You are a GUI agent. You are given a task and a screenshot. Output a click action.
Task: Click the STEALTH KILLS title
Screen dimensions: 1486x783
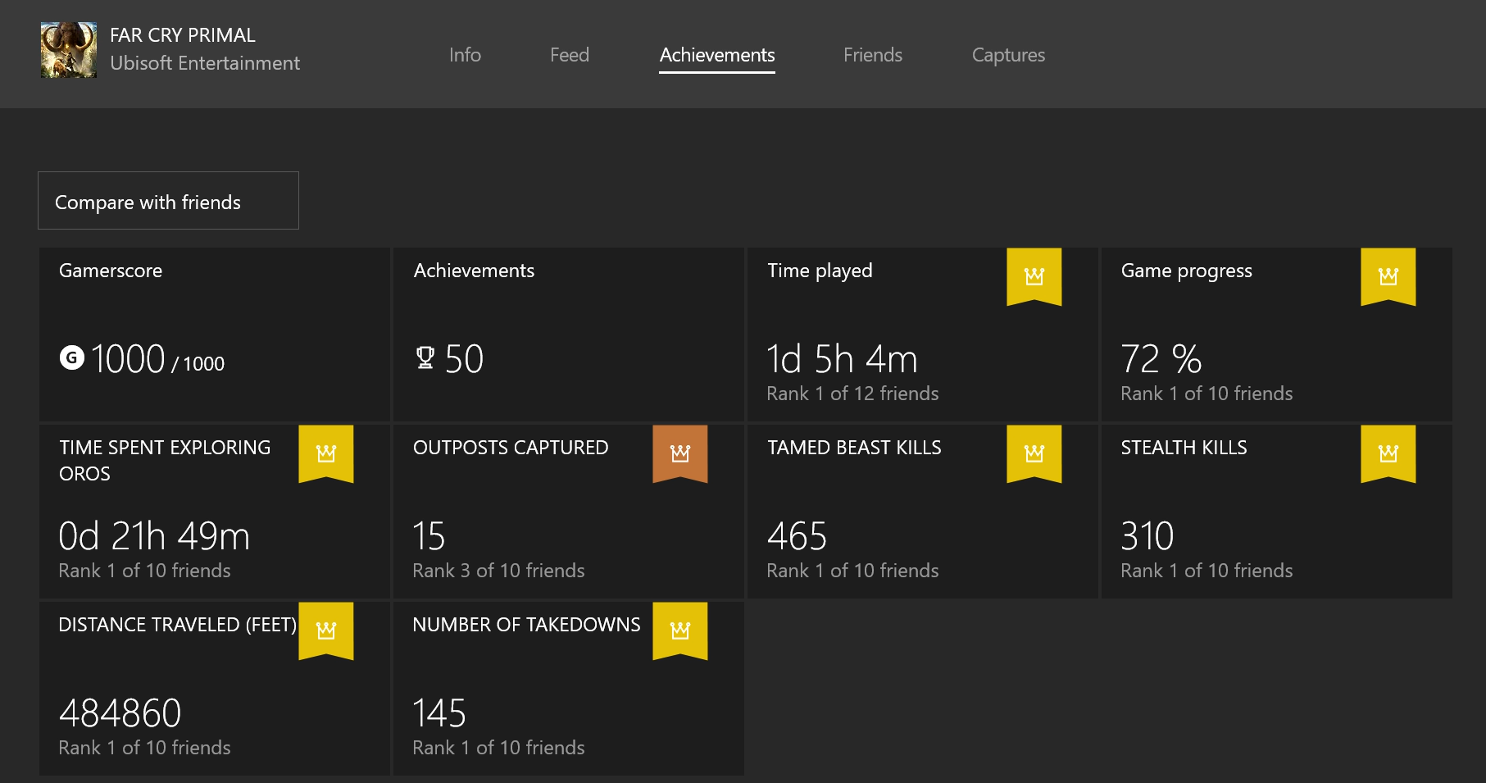tap(1184, 448)
